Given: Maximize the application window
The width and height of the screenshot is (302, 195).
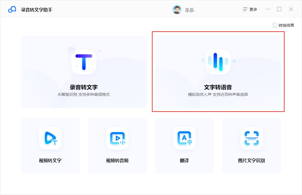Looking at the screenshot, I should (279, 9).
